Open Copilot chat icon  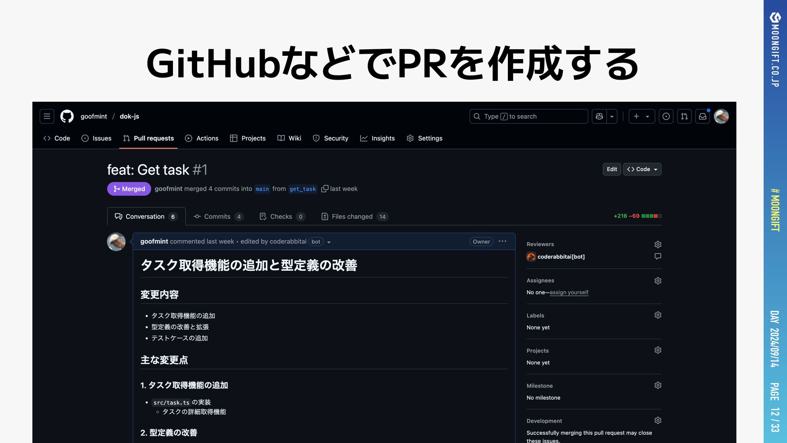599,116
